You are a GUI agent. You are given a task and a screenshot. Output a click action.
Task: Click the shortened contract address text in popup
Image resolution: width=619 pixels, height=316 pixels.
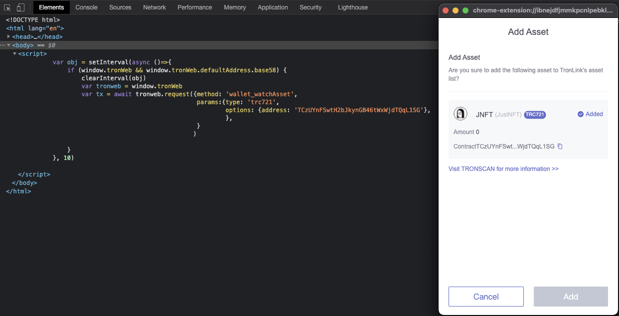(x=515, y=147)
